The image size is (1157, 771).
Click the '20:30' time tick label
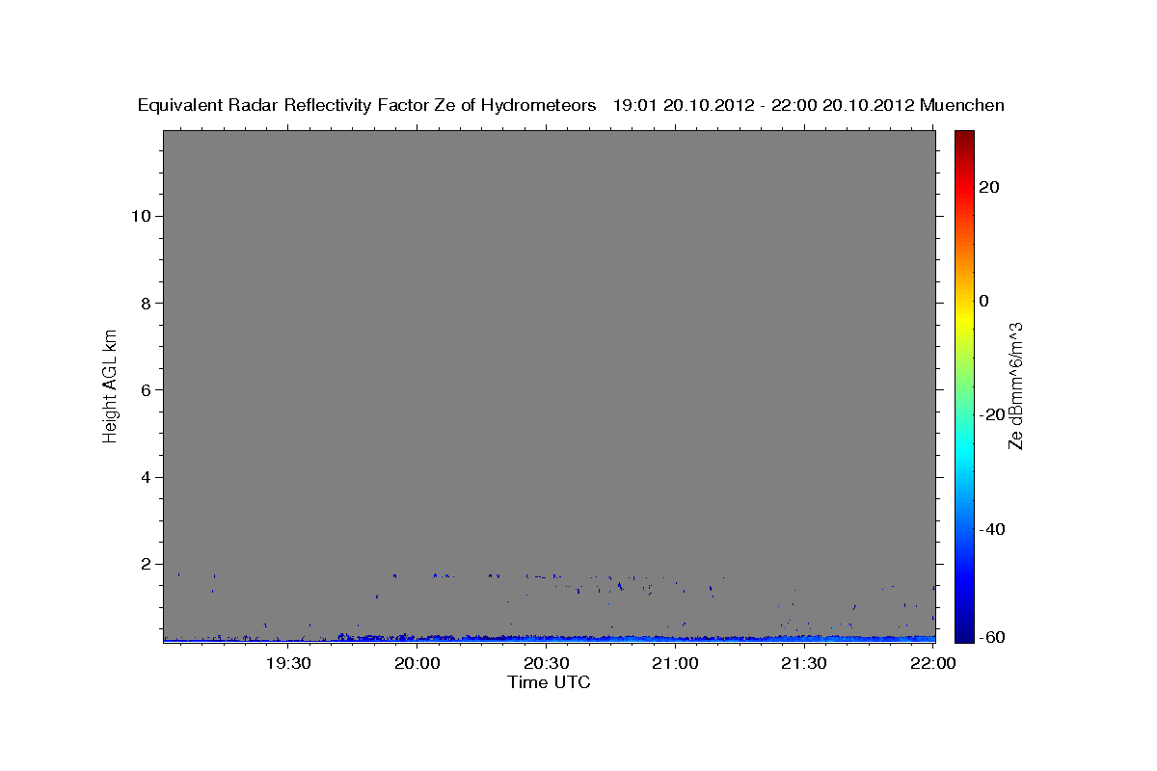tap(546, 663)
